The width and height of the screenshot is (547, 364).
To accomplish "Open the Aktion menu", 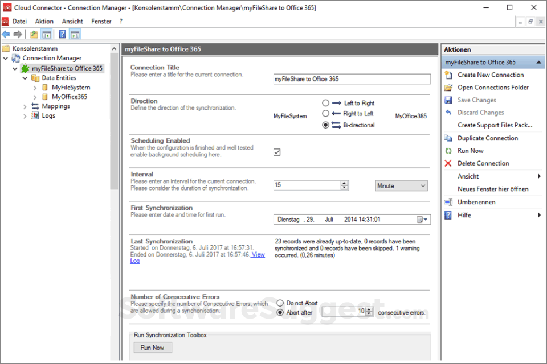I will 44,21.
